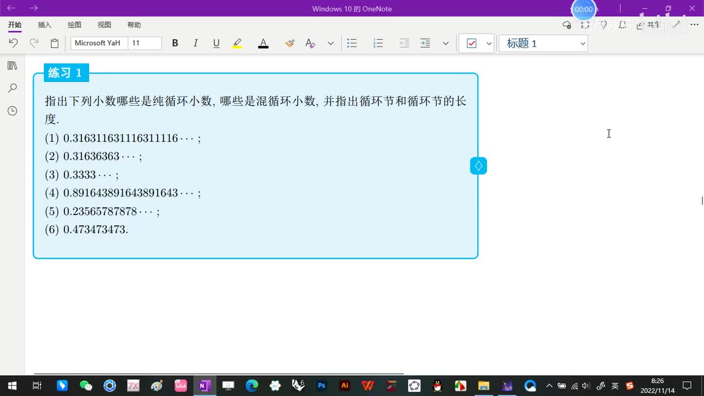Click the text line (2) 0.31636363···
704x396 pixels.
point(94,156)
